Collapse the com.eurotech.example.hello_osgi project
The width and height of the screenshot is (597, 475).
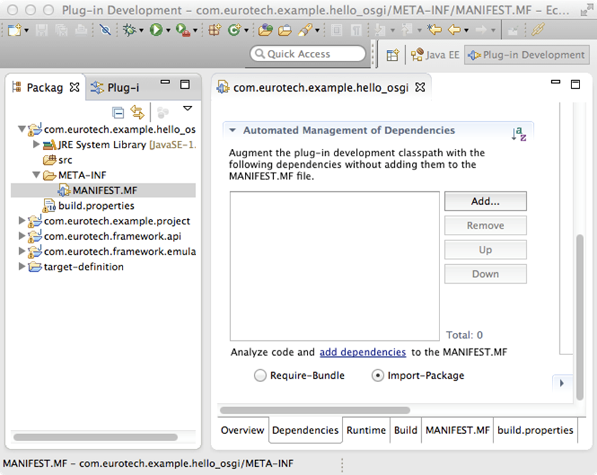click(22, 129)
